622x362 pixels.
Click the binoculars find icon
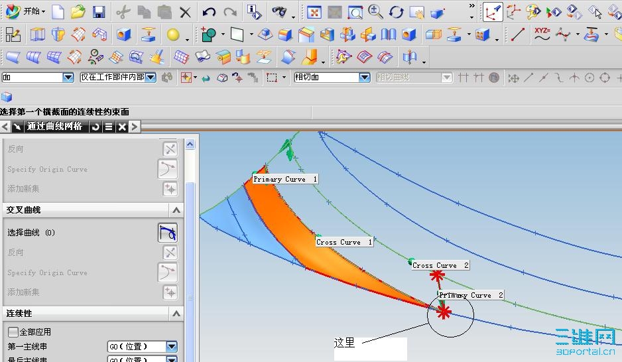(x=279, y=12)
